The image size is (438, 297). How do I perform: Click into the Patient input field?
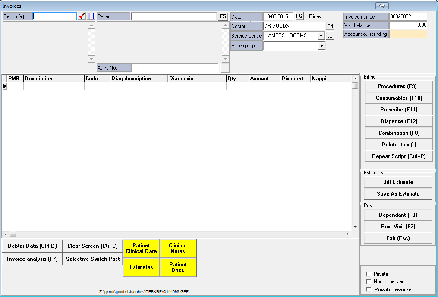coord(174,16)
